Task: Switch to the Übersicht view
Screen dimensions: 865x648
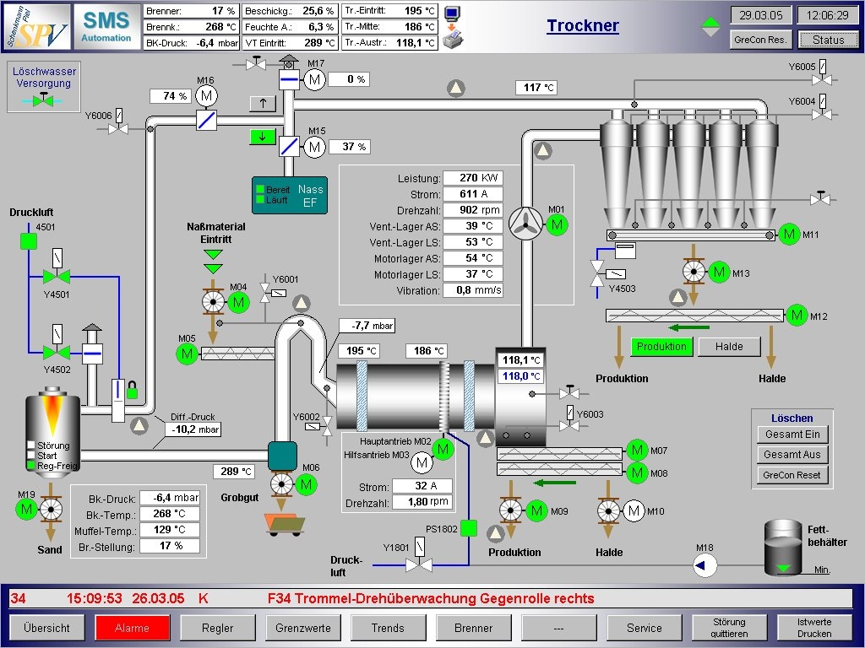Action: [46, 628]
